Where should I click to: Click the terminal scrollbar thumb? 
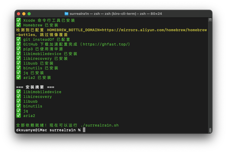(210, 130)
